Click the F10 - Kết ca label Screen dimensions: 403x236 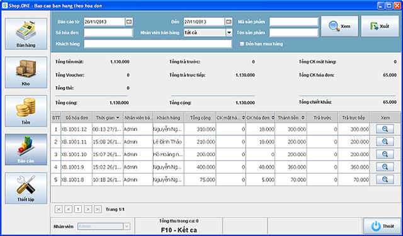[179, 230]
